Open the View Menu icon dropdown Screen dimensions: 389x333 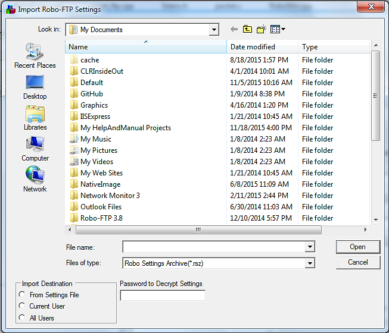point(278,30)
